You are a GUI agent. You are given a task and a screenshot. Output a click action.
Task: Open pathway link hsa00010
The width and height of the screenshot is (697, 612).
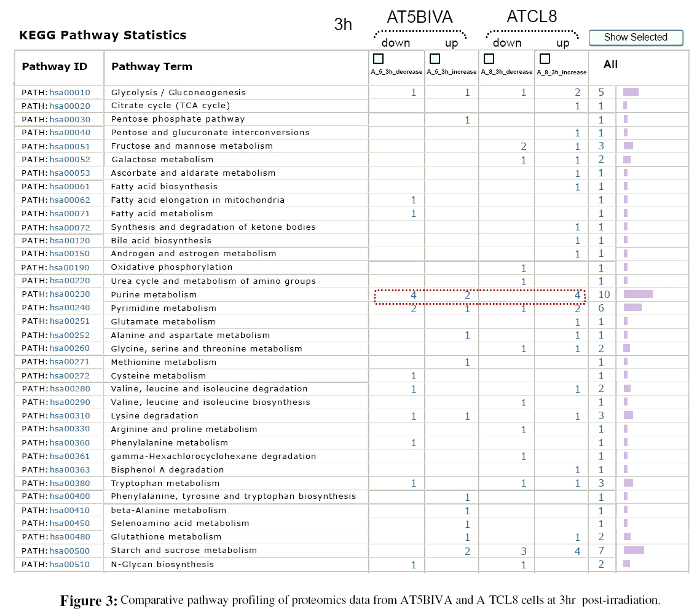tap(69, 93)
